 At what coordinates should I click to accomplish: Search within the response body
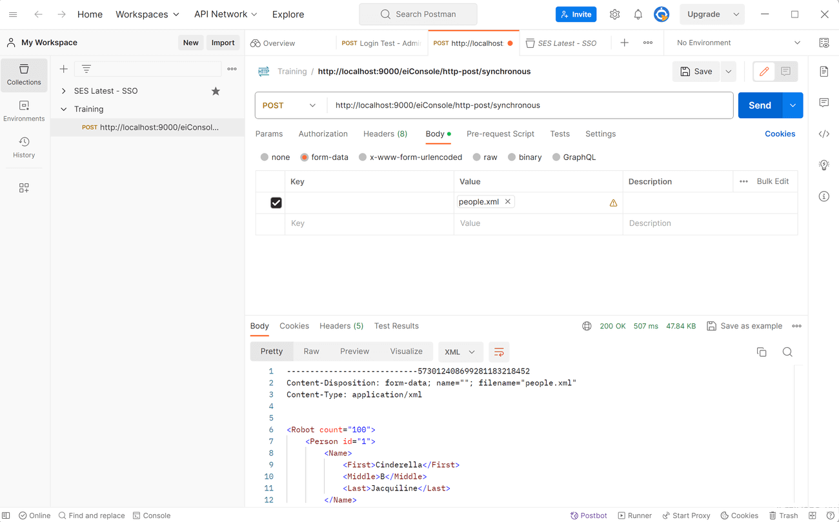pyautogui.click(x=787, y=352)
